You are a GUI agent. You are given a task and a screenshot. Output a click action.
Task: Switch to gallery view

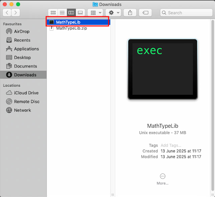click(x=80, y=13)
